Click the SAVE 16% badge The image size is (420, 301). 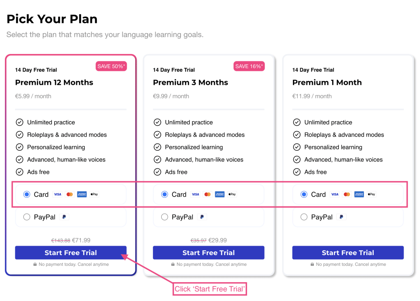249,66
